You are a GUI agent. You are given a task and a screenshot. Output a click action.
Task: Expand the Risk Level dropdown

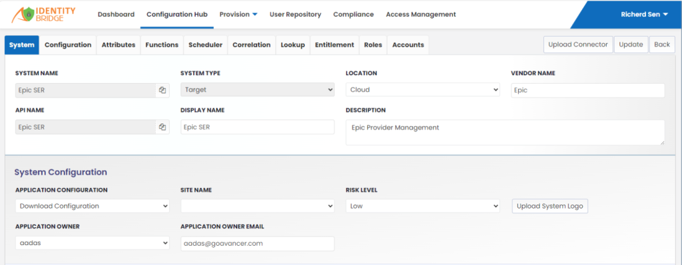click(423, 206)
